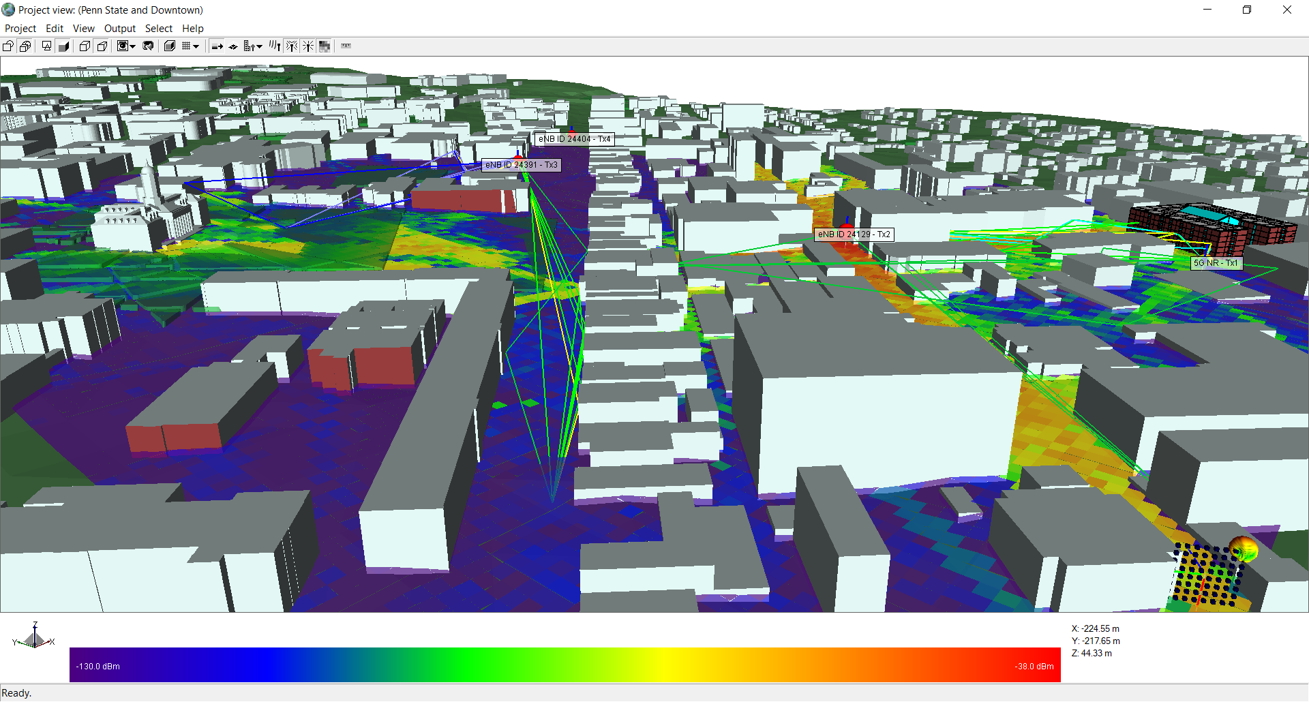Close the Project view window
This screenshot has height=702, width=1309.
(1287, 10)
